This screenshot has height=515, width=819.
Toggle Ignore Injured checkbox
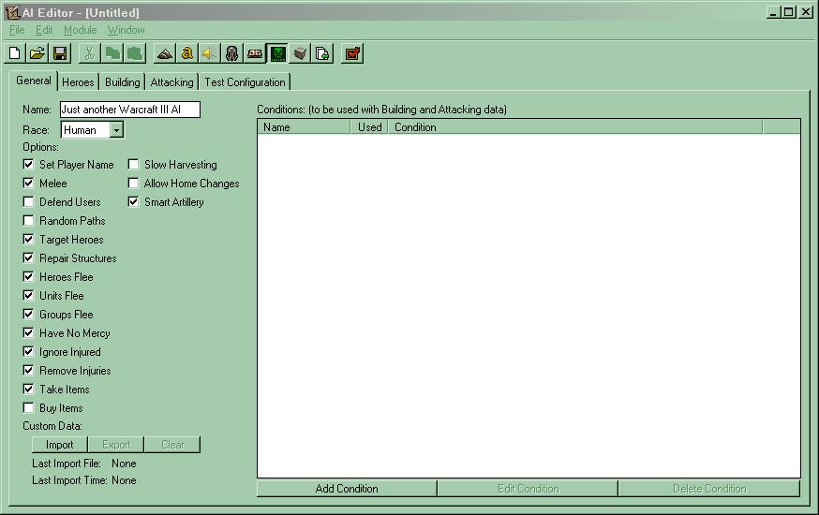(x=29, y=352)
